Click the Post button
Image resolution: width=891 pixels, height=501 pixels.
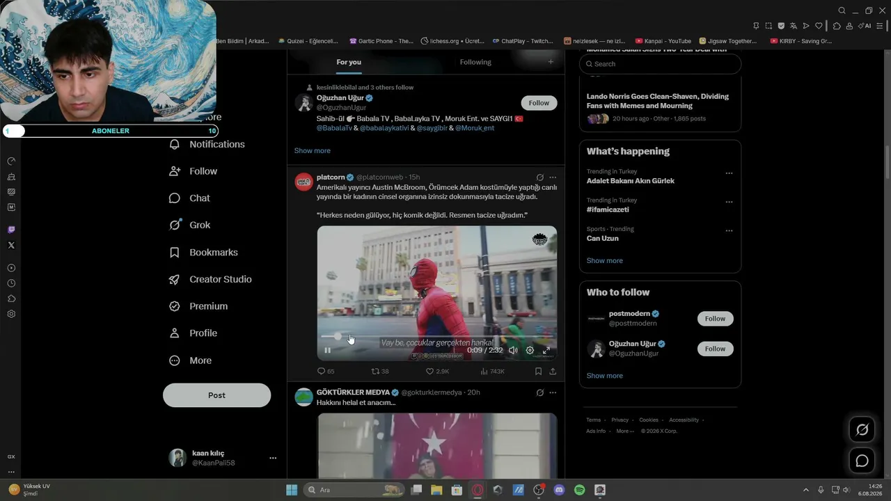(216, 395)
